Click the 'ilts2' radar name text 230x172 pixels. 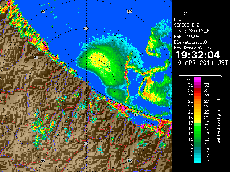coord(180,14)
